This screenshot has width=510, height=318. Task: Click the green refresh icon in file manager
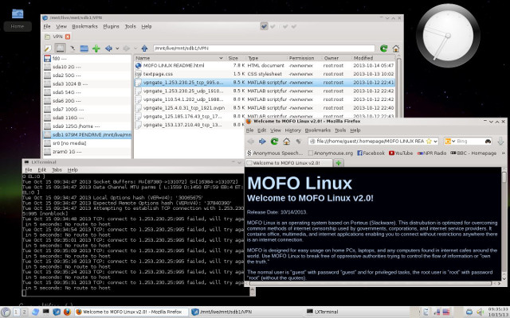(384, 48)
